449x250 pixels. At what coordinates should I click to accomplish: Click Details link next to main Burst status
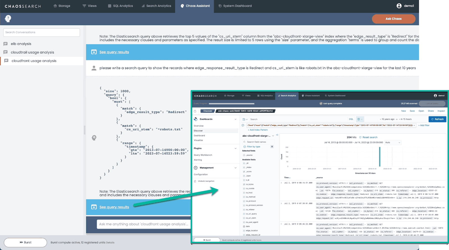tap(110, 243)
